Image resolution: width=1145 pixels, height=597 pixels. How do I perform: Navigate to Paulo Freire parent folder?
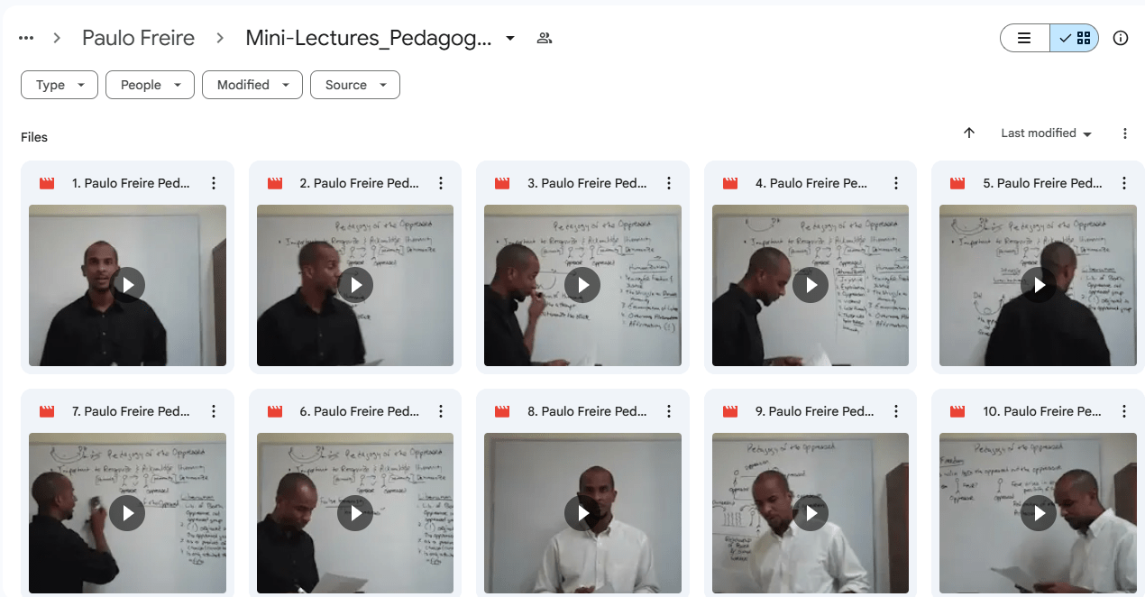pyautogui.click(x=138, y=38)
